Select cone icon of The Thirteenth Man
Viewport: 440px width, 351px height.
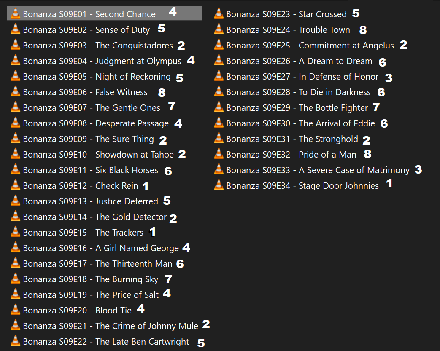coord(16,263)
